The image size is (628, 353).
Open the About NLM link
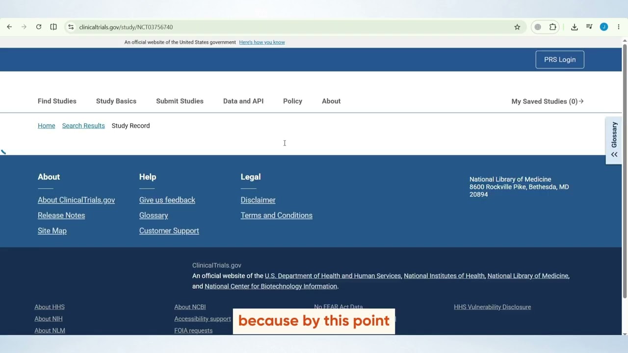click(50, 330)
